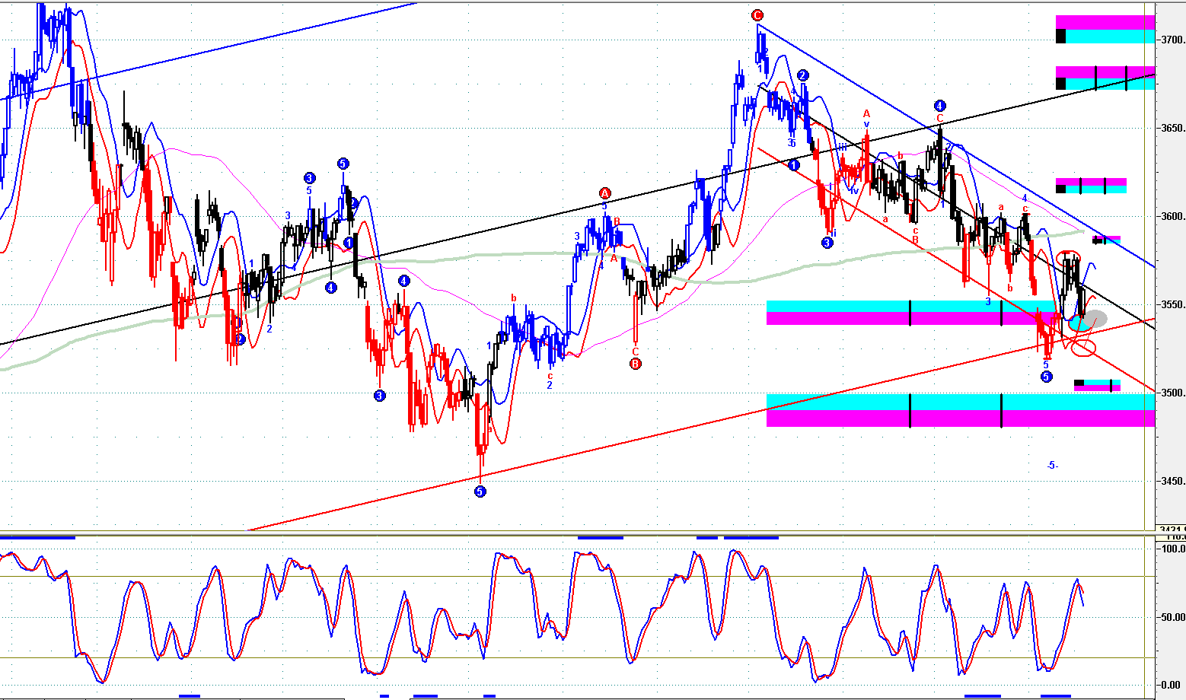Click the 3600 price level label
Screen dimensions: 1186x700
point(1174,216)
